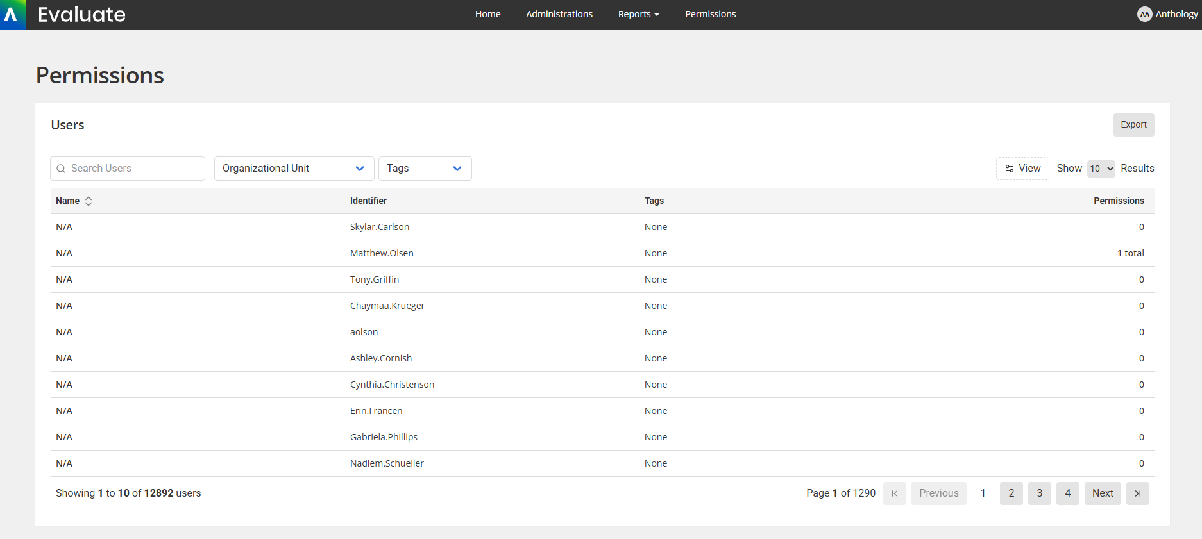1202x539 pixels.
Task: Open the View settings button
Action: click(x=1022, y=169)
